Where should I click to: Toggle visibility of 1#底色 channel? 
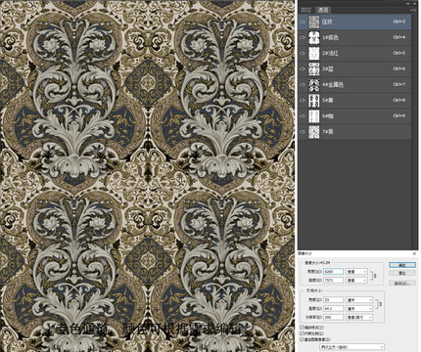click(303, 37)
